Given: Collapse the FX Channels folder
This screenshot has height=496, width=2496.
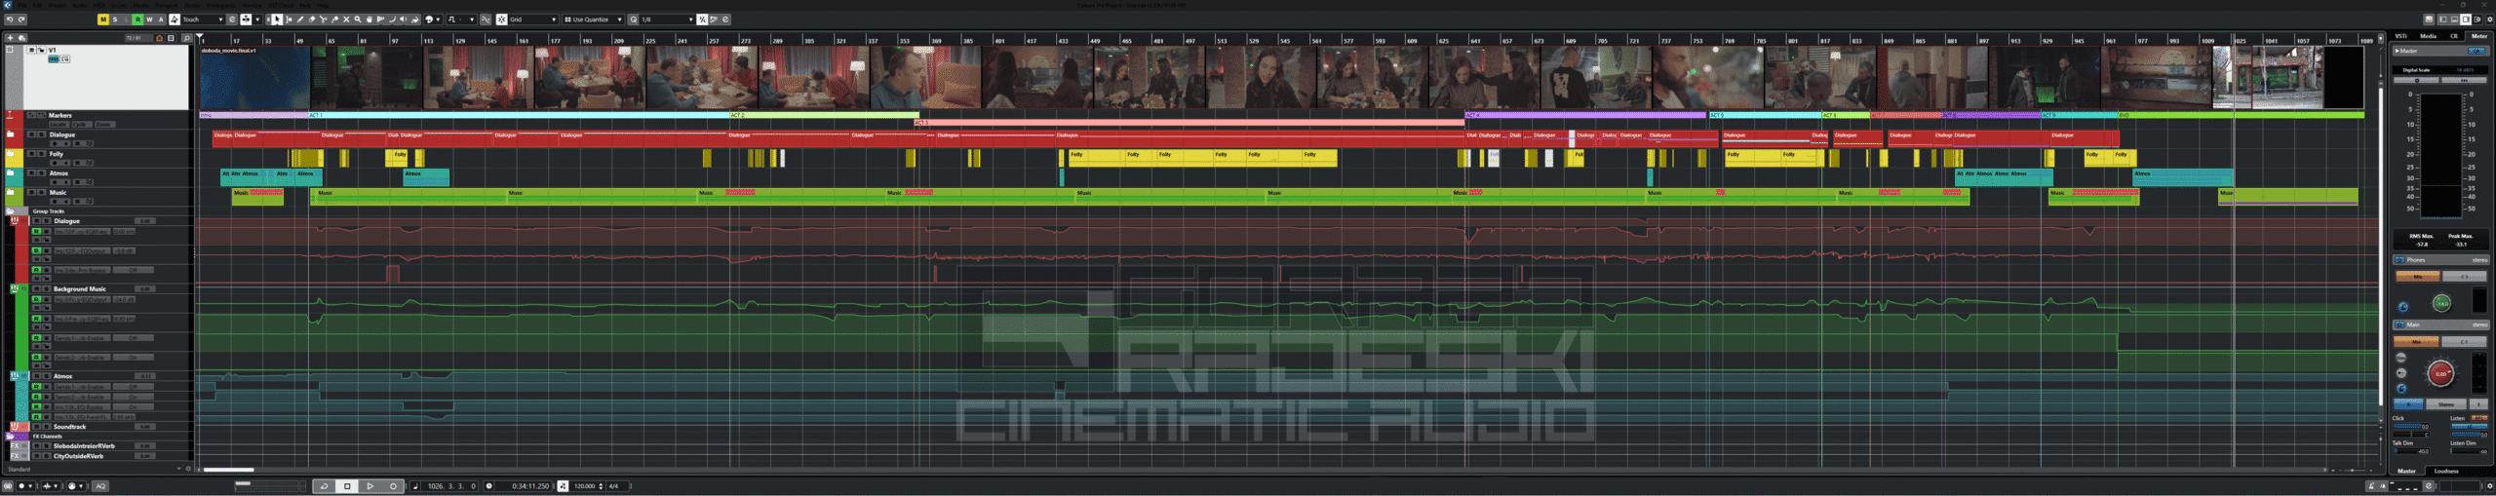Looking at the screenshot, I should [x=11, y=437].
